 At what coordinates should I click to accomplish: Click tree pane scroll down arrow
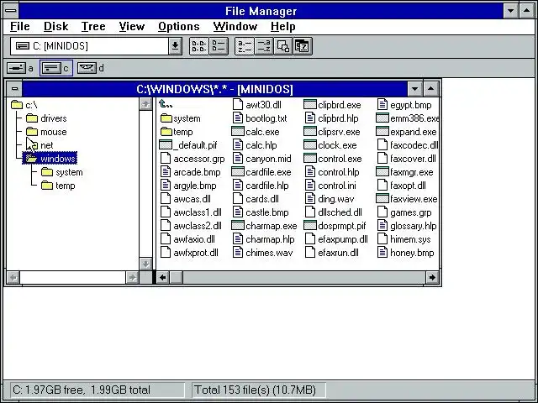145,264
